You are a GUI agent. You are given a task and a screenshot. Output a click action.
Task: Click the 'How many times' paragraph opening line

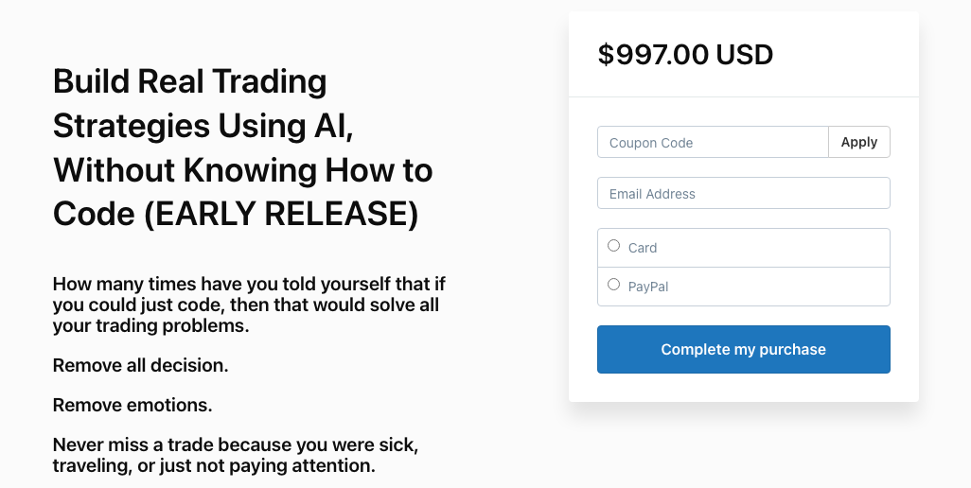tap(249, 284)
